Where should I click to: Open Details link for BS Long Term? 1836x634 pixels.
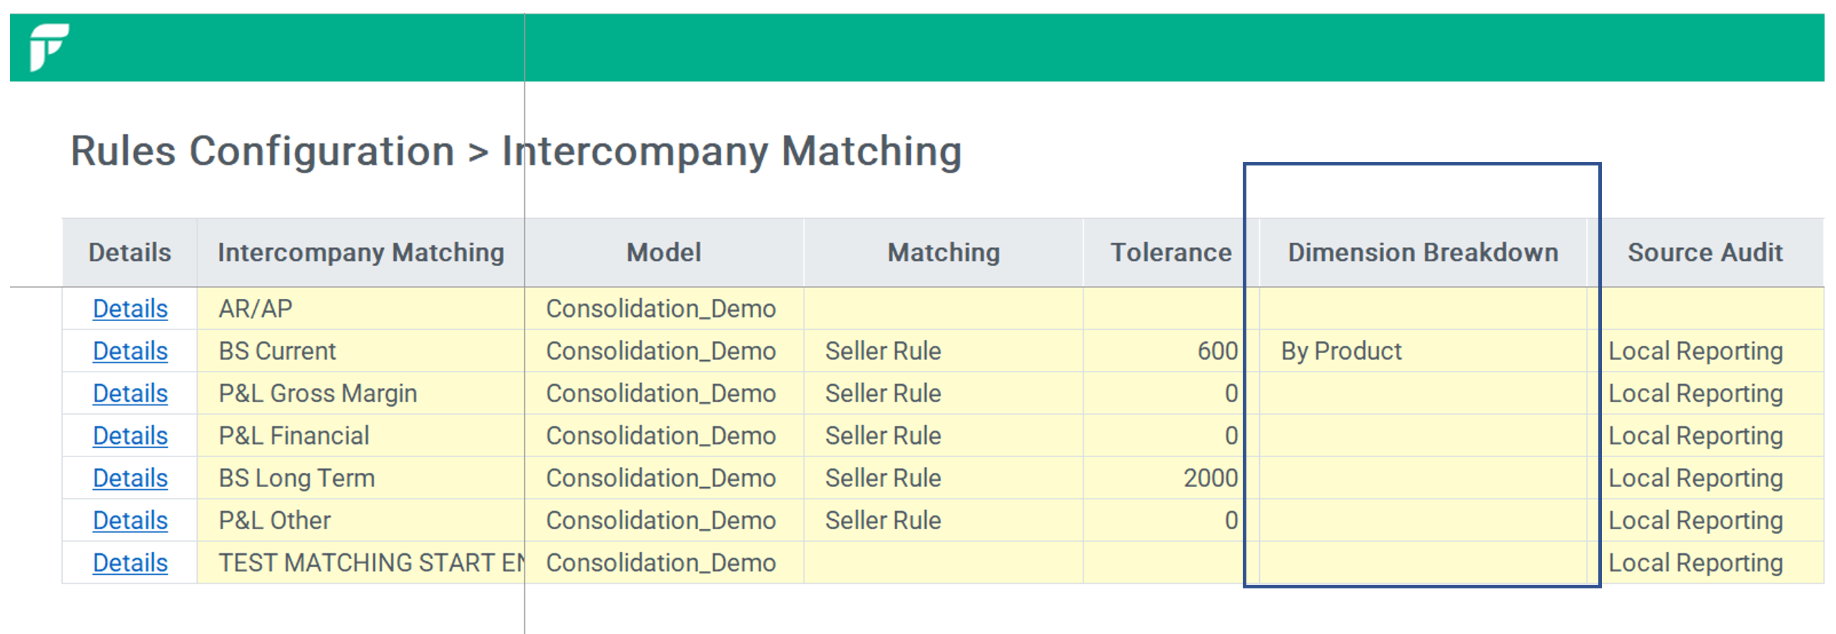tap(130, 478)
